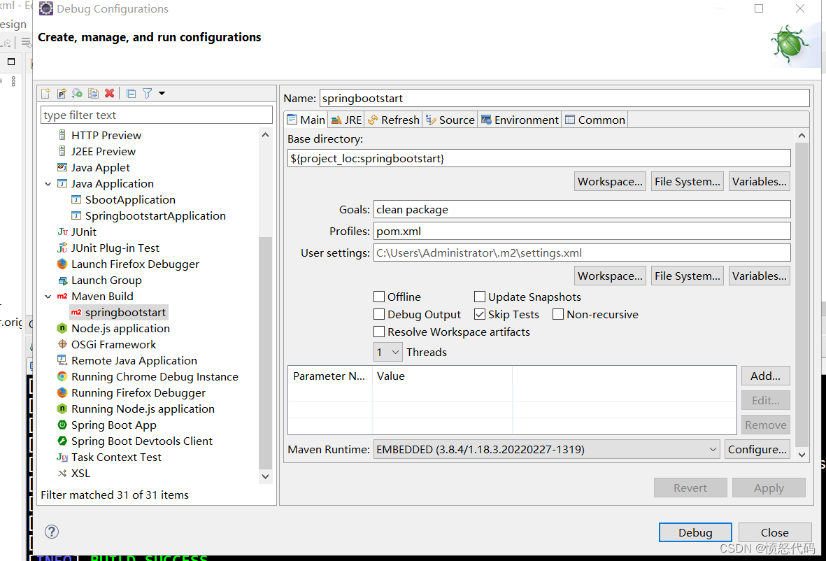Screen dimensions: 826x561
Task: Select Launch Firefox Debugger type
Action: tap(135, 264)
